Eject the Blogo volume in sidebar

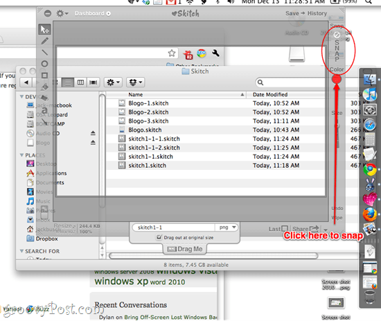click(93, 142)
